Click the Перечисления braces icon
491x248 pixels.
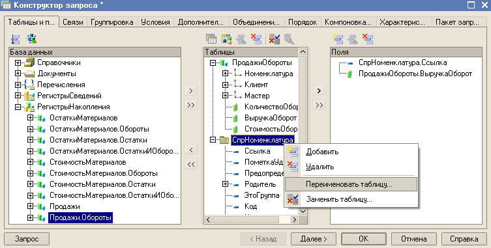29,85
